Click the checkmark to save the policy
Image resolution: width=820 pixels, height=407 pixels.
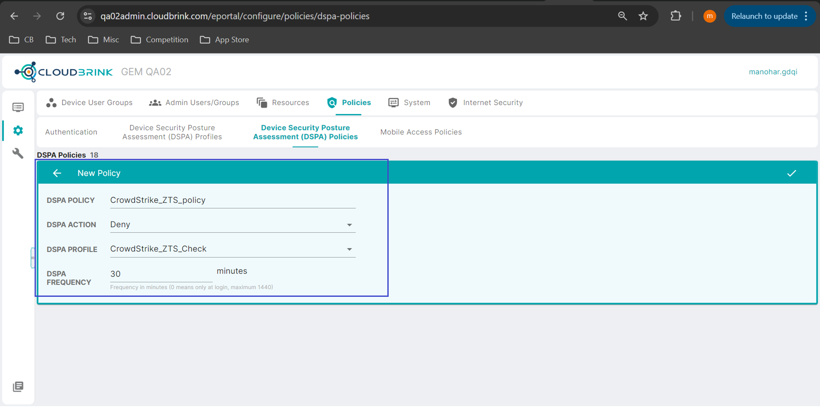pyautogui.click(x=791, y=173)
